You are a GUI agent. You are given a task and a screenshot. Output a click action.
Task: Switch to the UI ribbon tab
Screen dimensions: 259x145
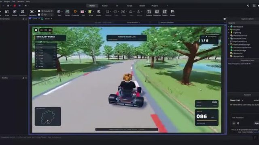(117, 6)
